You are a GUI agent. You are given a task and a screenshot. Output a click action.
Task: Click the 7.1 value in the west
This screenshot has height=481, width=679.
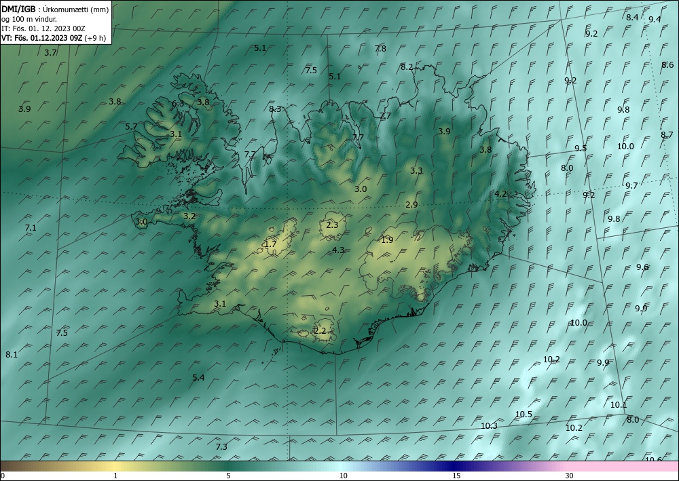point(31,227)
